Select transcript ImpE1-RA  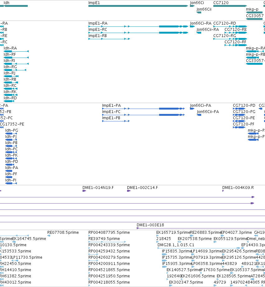pos(138,26)
